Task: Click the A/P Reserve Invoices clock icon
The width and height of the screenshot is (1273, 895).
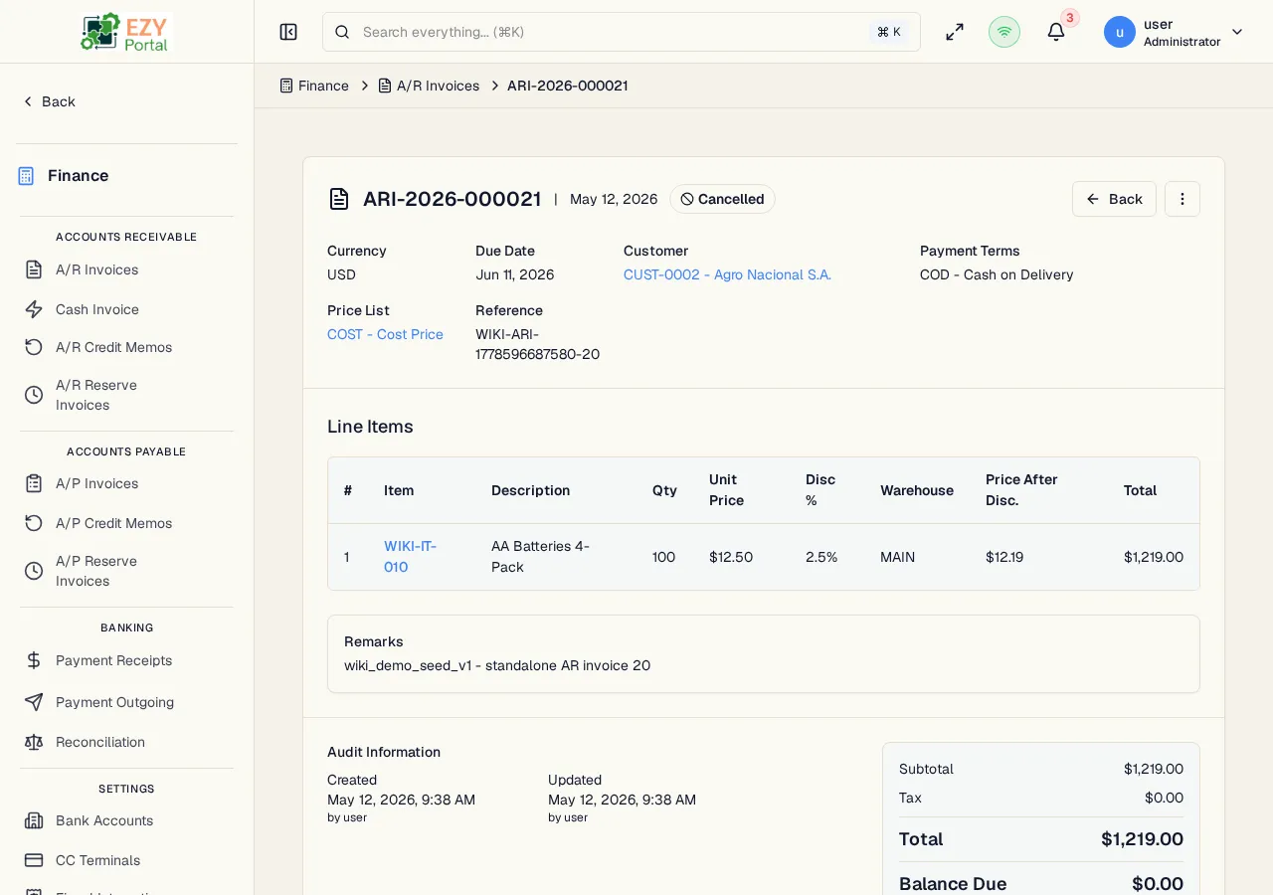Action: click(x=34, y=571)
